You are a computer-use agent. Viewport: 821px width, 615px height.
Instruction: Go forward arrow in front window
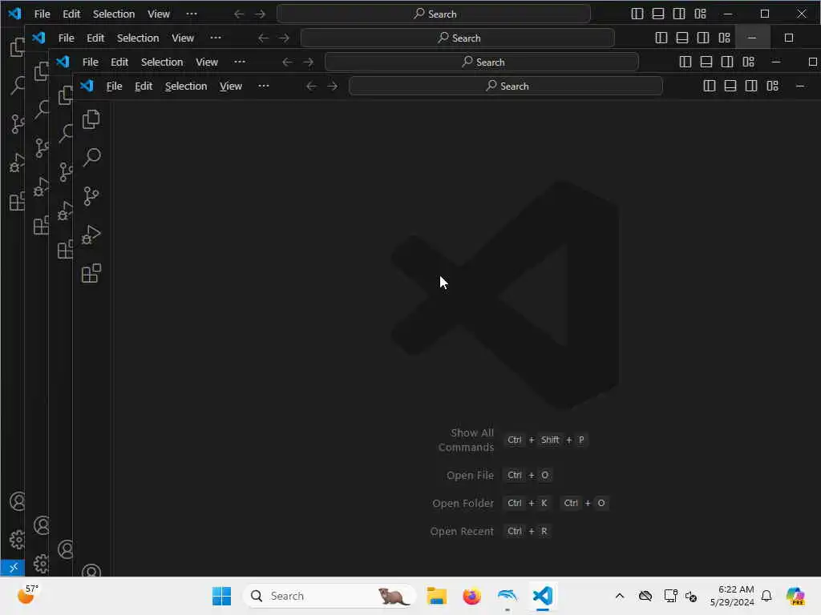[332, 86]
